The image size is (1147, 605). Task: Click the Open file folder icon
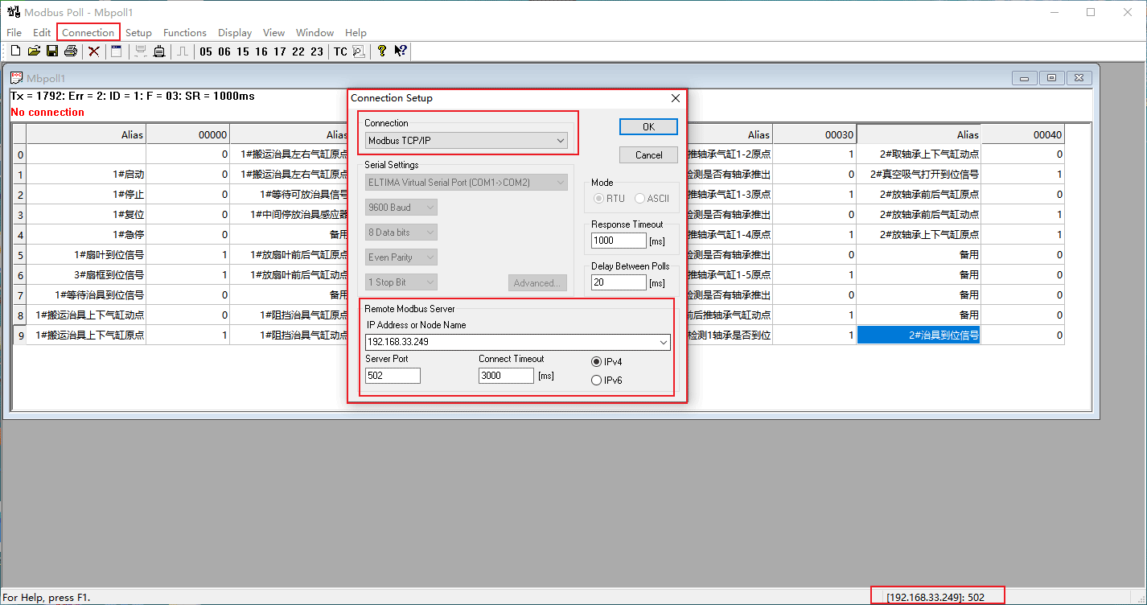coord(34,51)
